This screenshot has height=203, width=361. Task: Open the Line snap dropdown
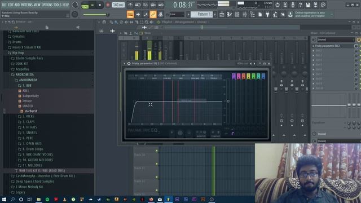coord(177,15)
